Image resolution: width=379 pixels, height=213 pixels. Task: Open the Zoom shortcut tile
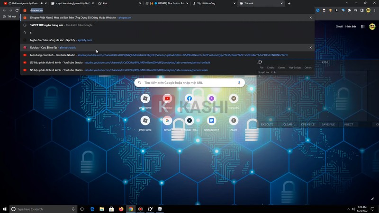pos(234,121)
